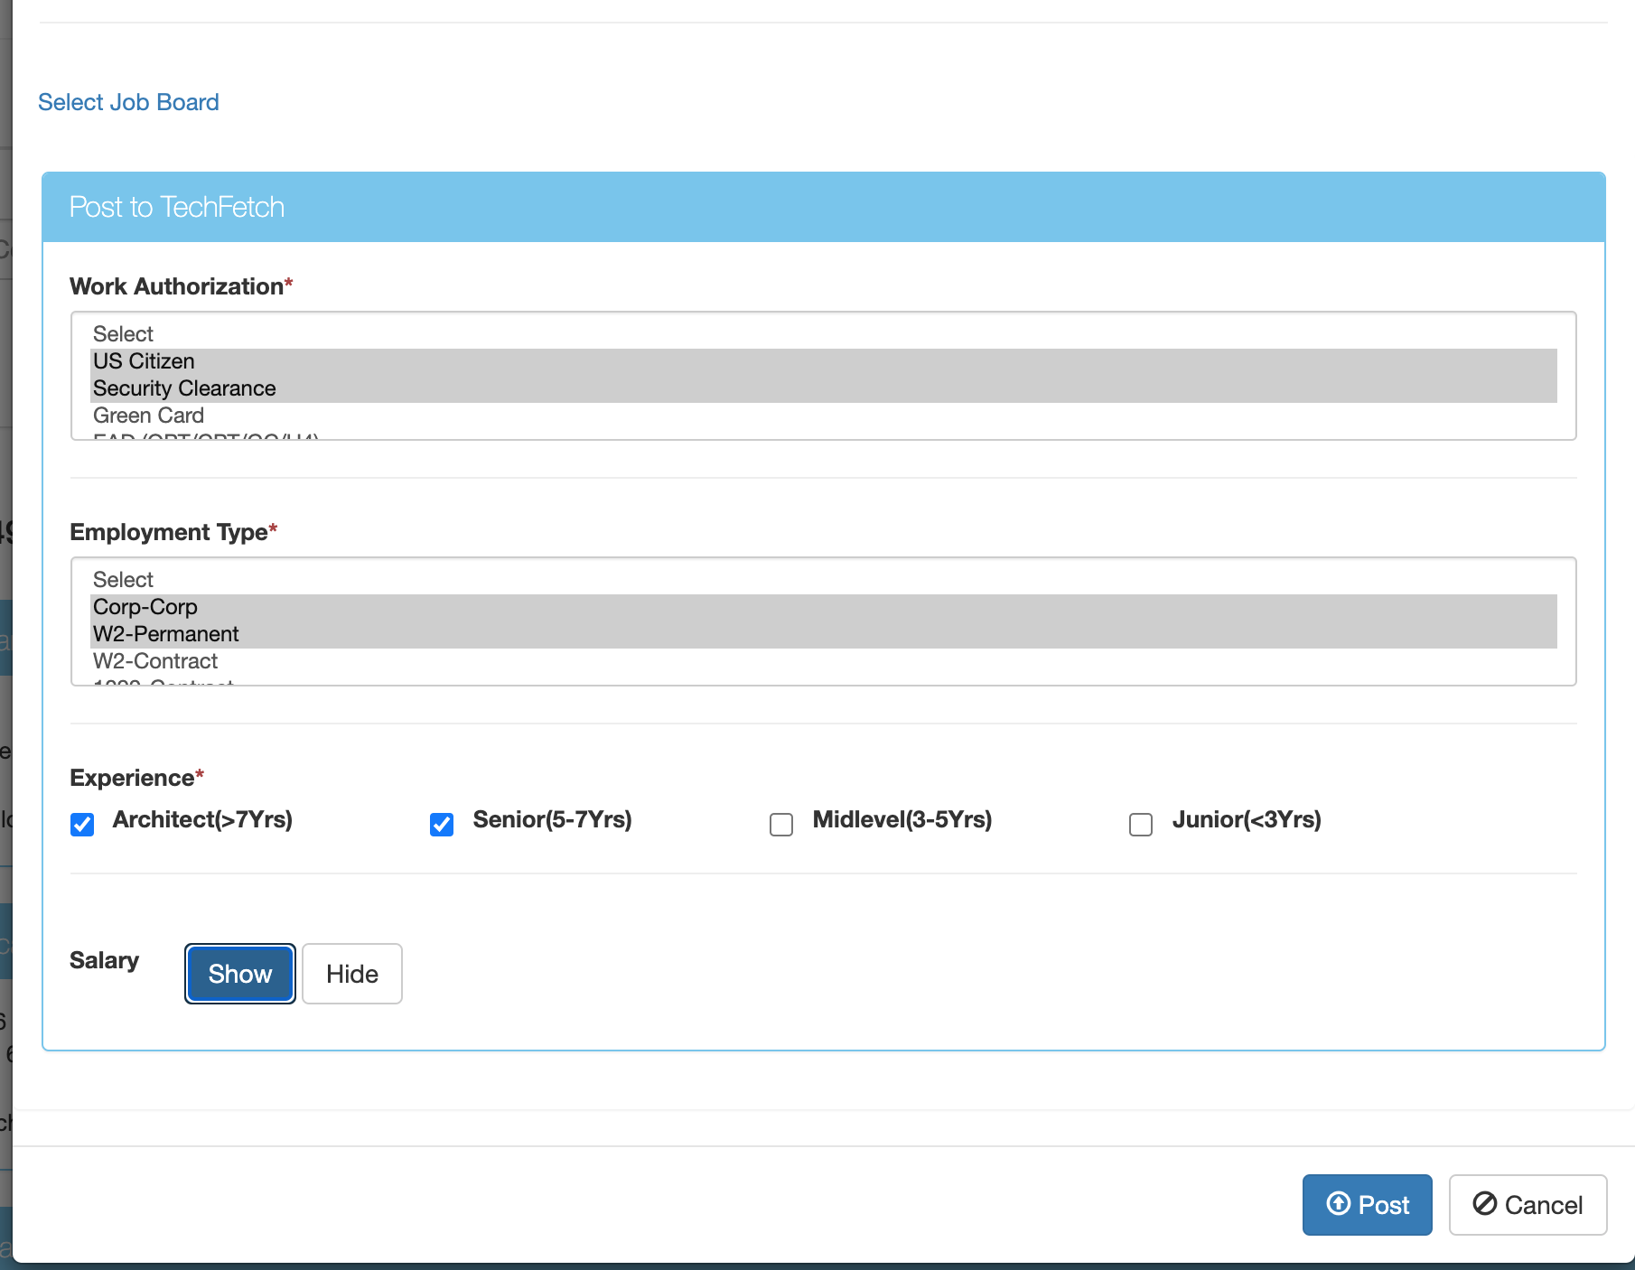Image resolution: width=1635 pixels, height=1270 pixels.
Task: Choose W2-Permanent employment type
Action: pyautogui.click(x=824, y=634)
